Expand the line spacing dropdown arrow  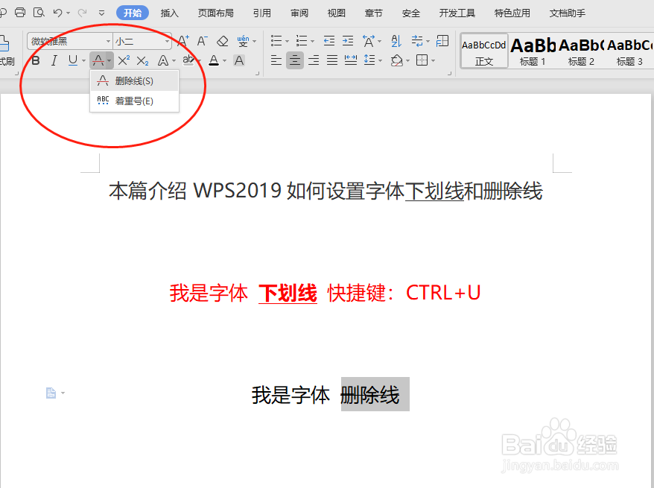(x=380, y=61)
